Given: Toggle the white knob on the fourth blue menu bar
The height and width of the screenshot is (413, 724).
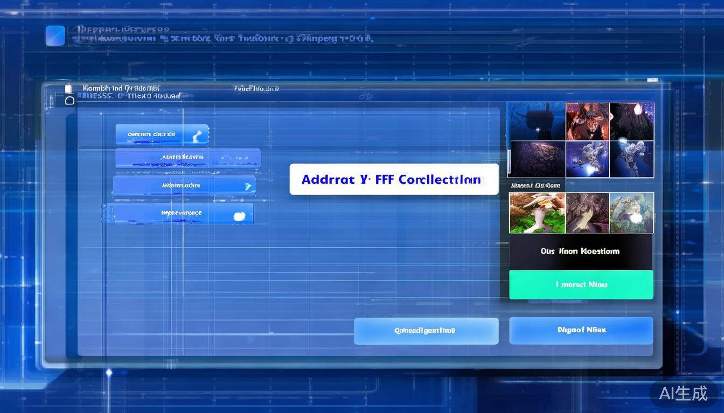Looking at the screenshot, I should tap(239, 216).
